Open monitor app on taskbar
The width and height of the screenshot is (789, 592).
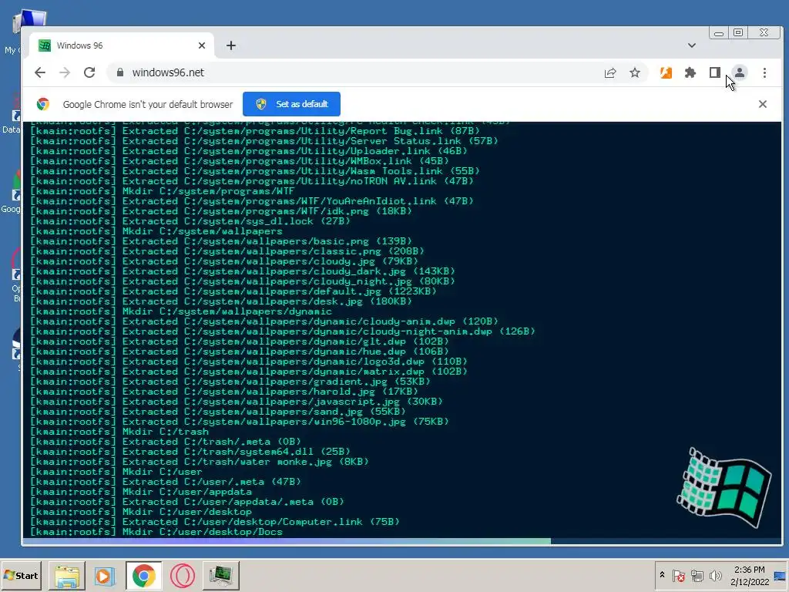[x=221, y=575]
